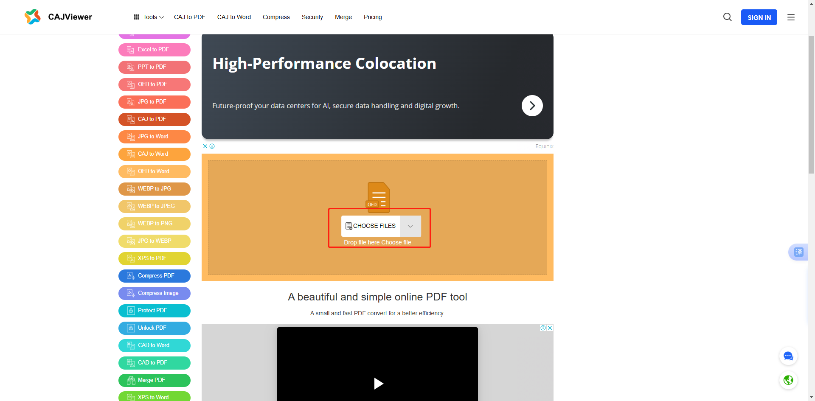Play the video advertisement
This screenshot has width=815, height=401.
(x=378, y=384)
